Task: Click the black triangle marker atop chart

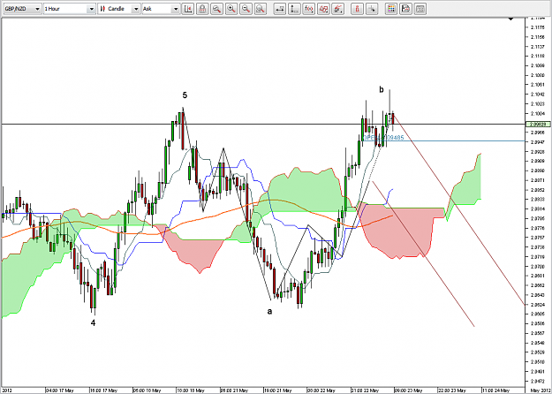Action: (510, 19)
